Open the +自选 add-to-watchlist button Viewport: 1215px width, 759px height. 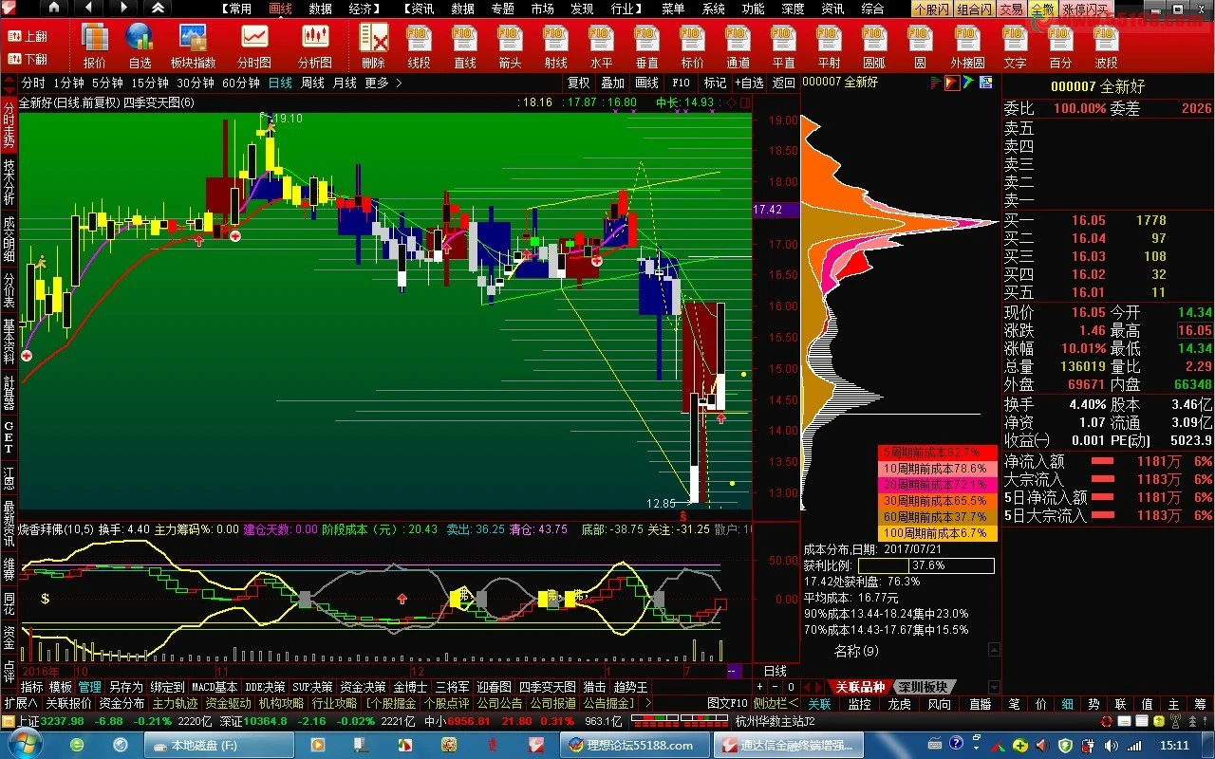pos(748,83)
